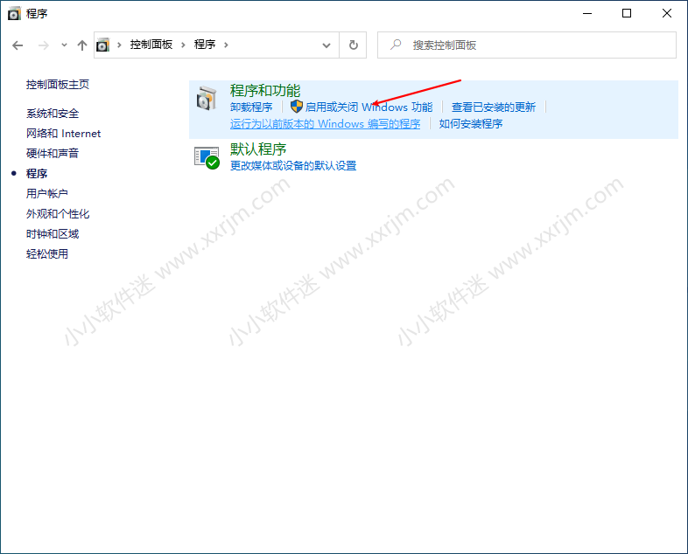This screenshot has height=554, width=688.
Task: Expand chevron between 控制面板 and 程序
Action: (184, 45)
